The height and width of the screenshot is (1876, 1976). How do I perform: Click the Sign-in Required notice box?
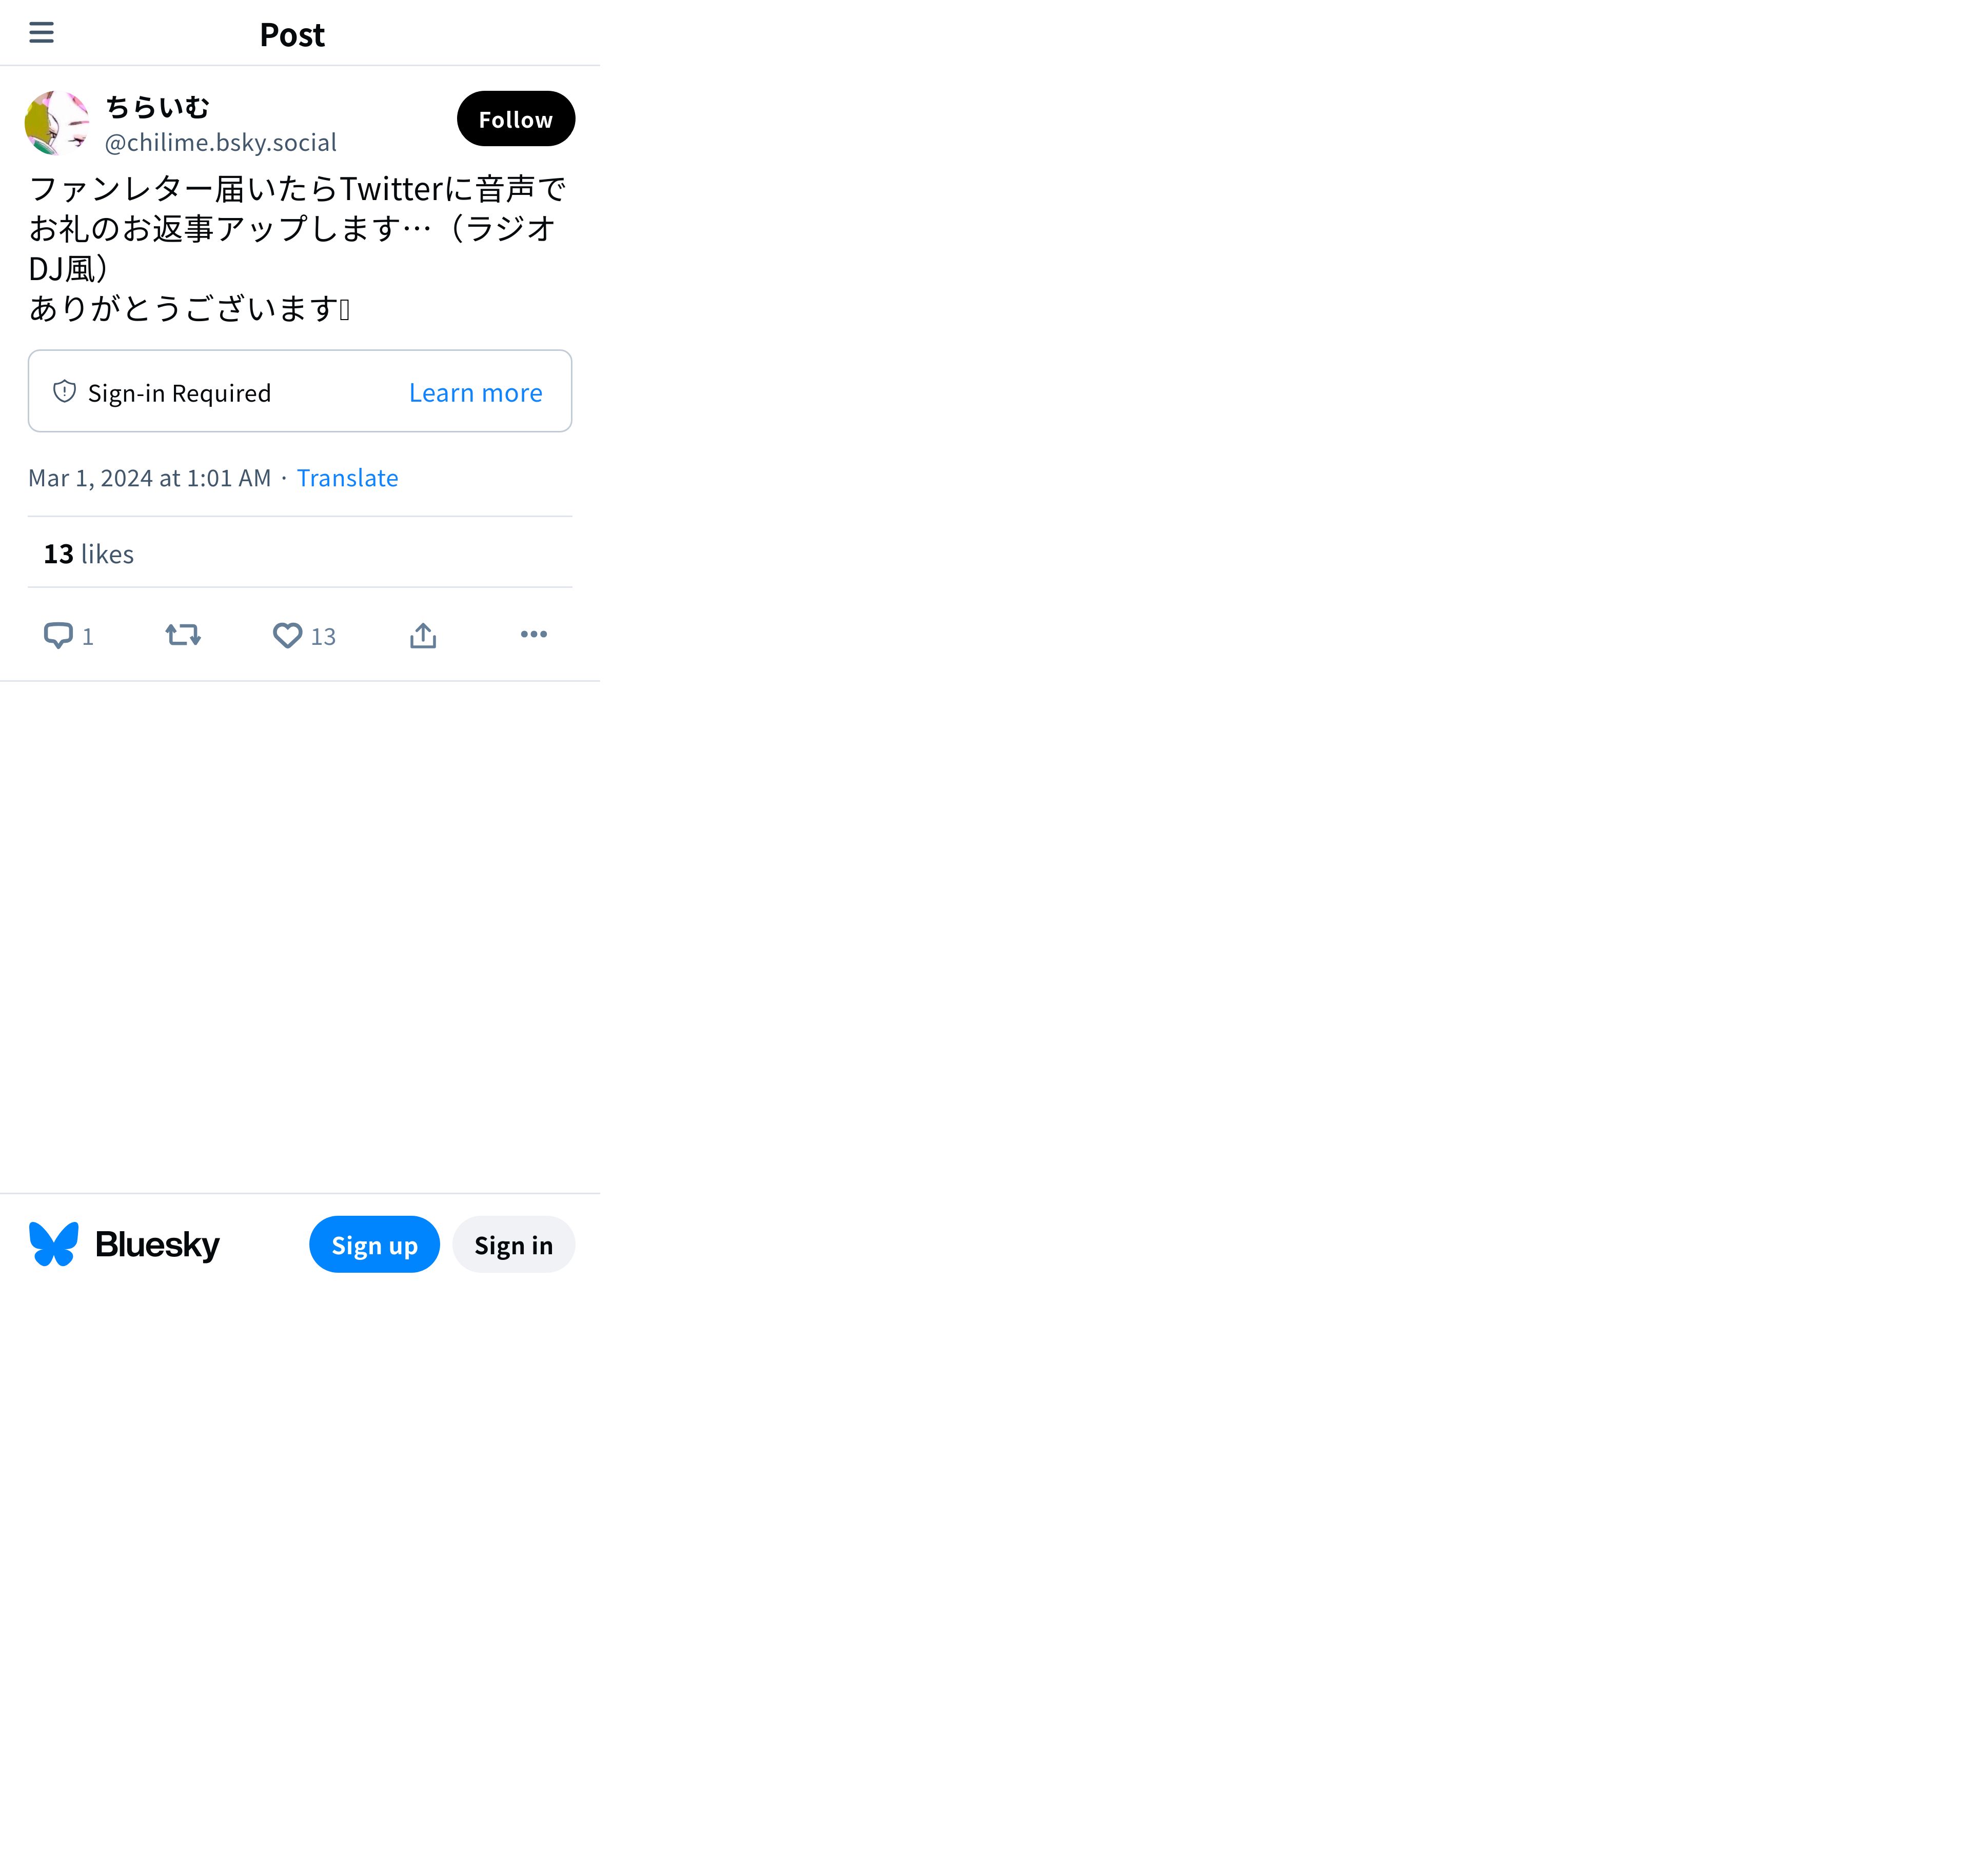coord(300,391)
